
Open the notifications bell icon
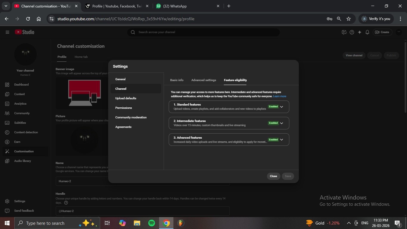tap(367, 32)
